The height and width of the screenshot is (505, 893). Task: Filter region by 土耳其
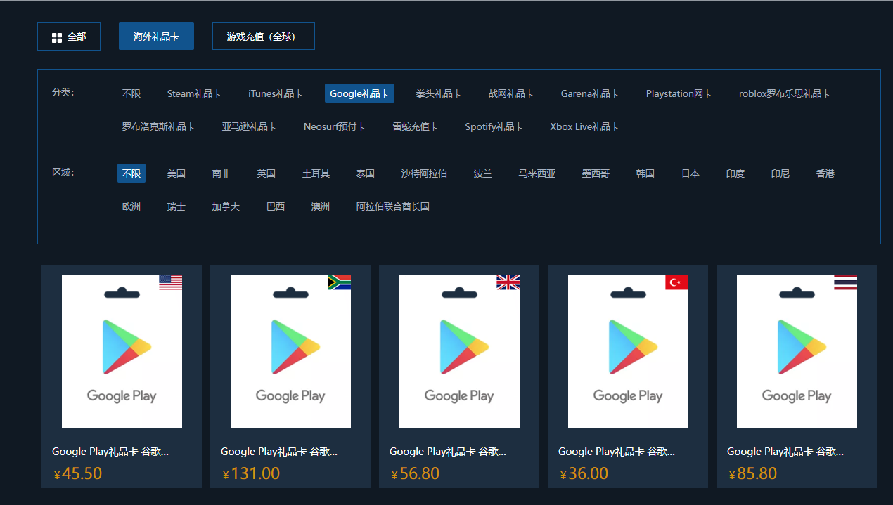point(316,173)
